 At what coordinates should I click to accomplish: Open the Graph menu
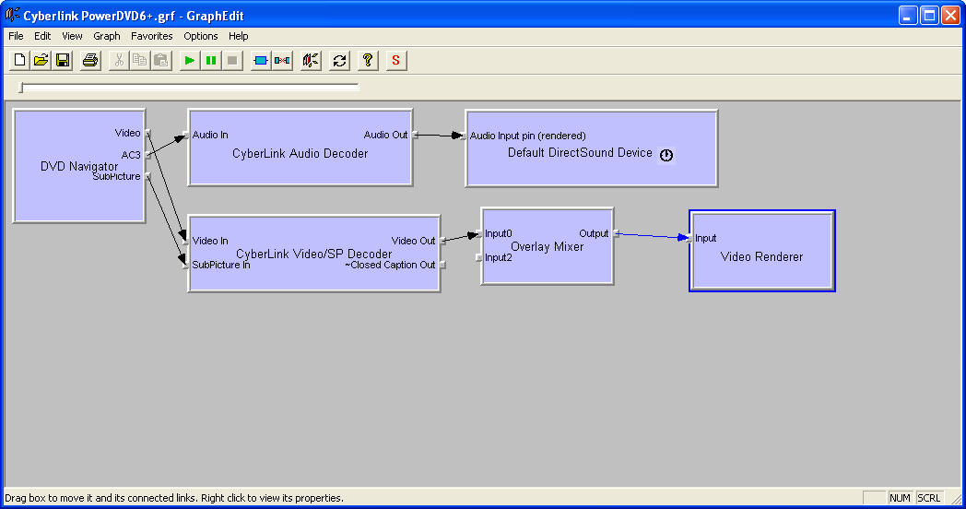pyautogui.click(x=107, y=36)
